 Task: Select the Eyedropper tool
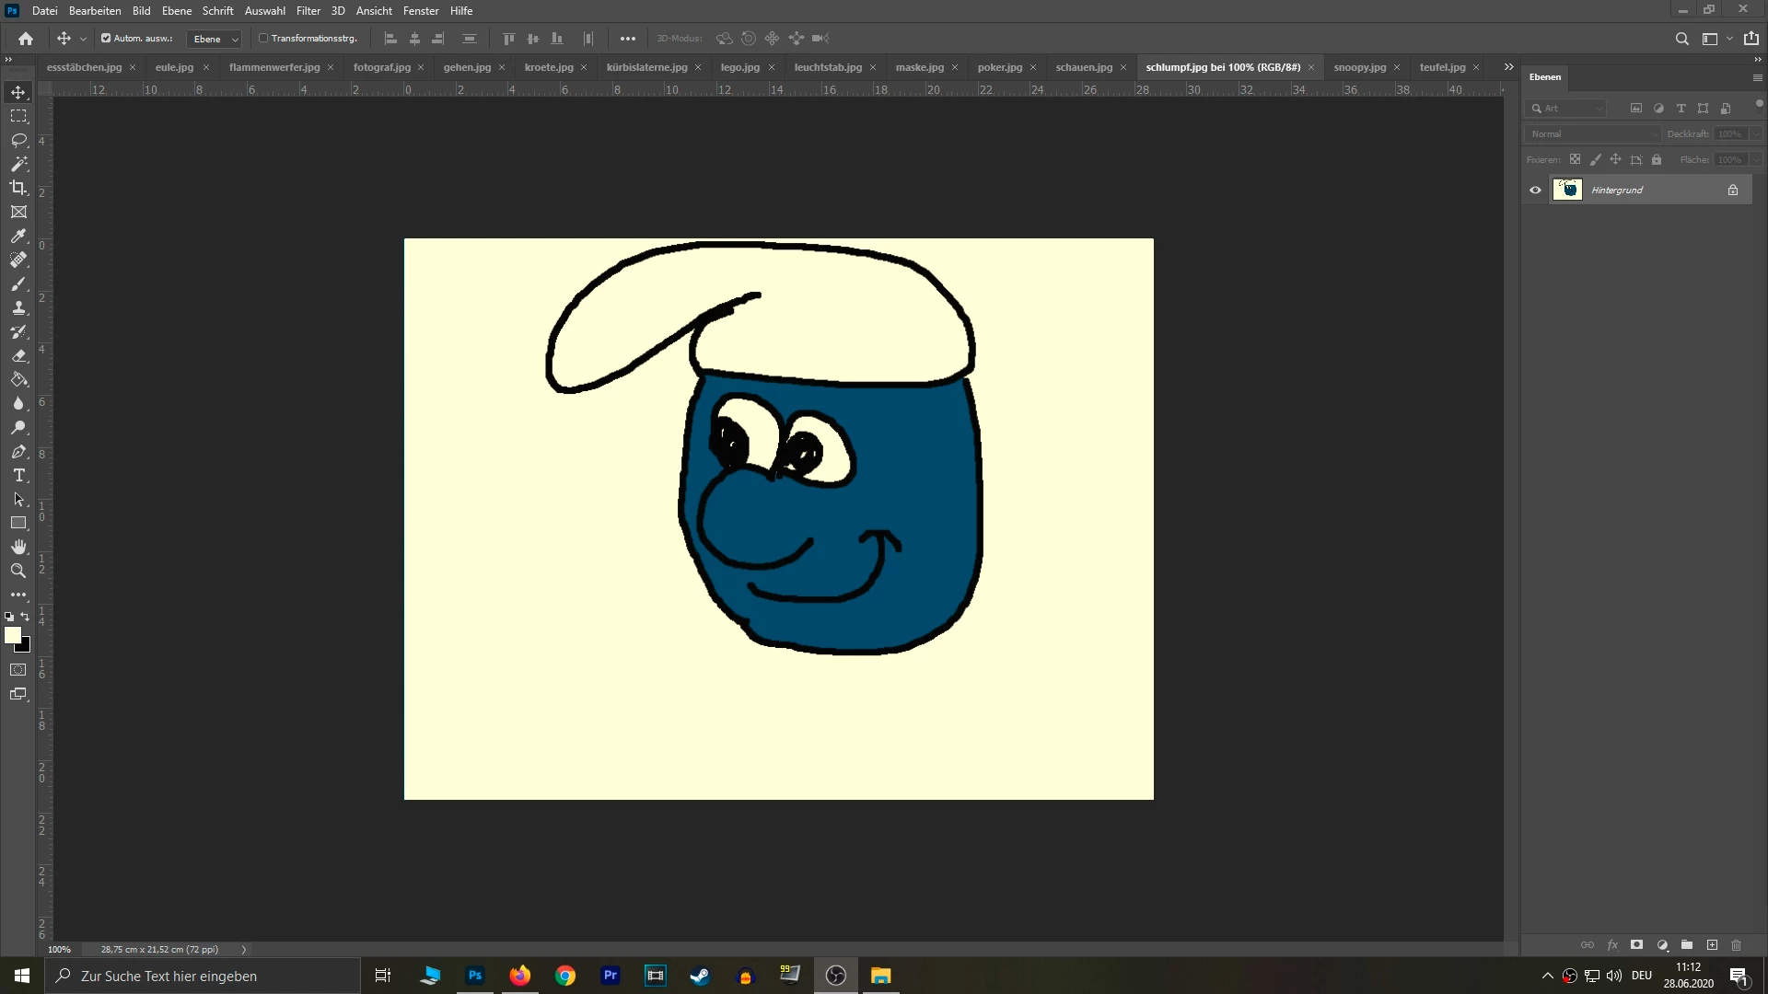coord(18,236)
